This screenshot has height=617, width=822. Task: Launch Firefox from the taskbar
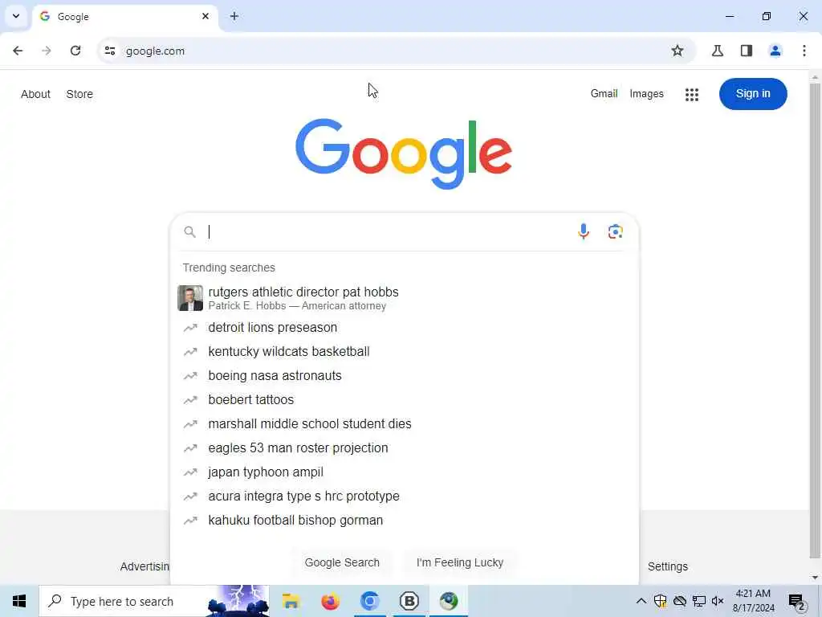click(x=330, y=601)
